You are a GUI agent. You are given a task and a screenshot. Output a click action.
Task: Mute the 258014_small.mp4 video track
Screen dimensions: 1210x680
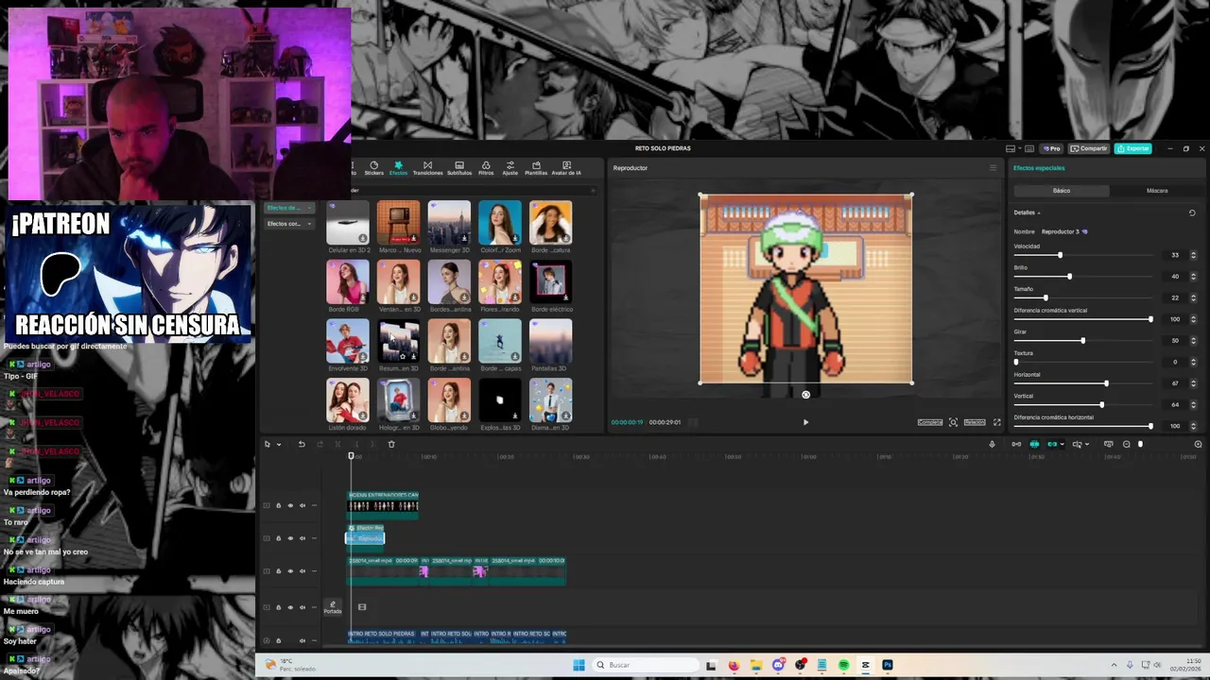[302, 571]
